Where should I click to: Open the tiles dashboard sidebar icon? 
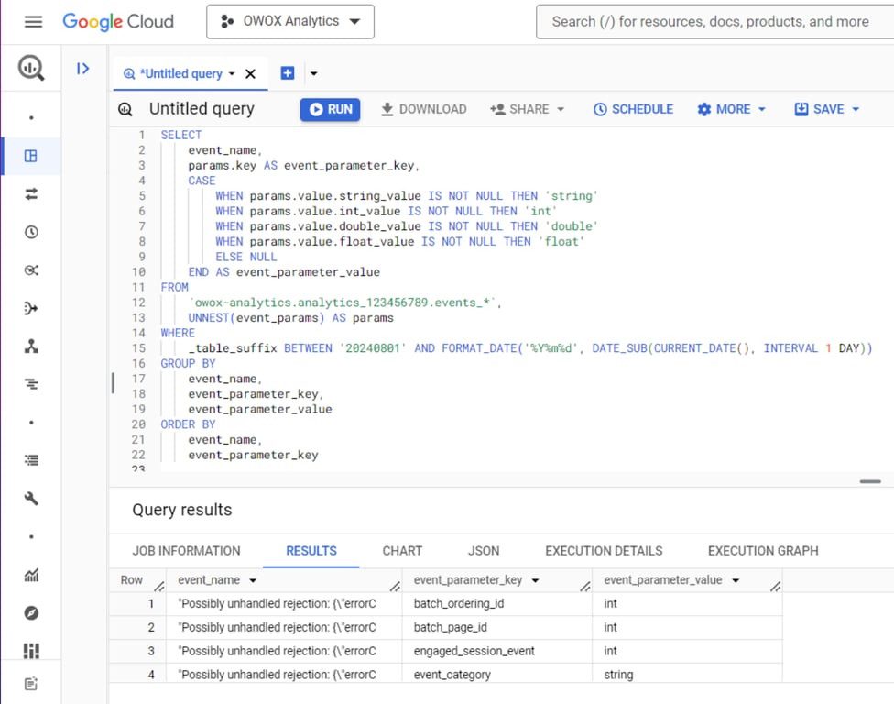tap(31, 651)
